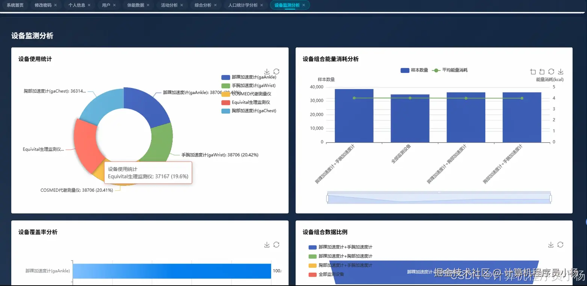Switch to the 综合分析 tab

tap(203, 5)
